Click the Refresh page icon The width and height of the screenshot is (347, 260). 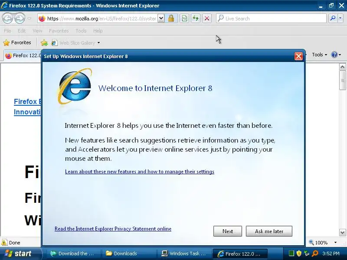pos(196,18)
